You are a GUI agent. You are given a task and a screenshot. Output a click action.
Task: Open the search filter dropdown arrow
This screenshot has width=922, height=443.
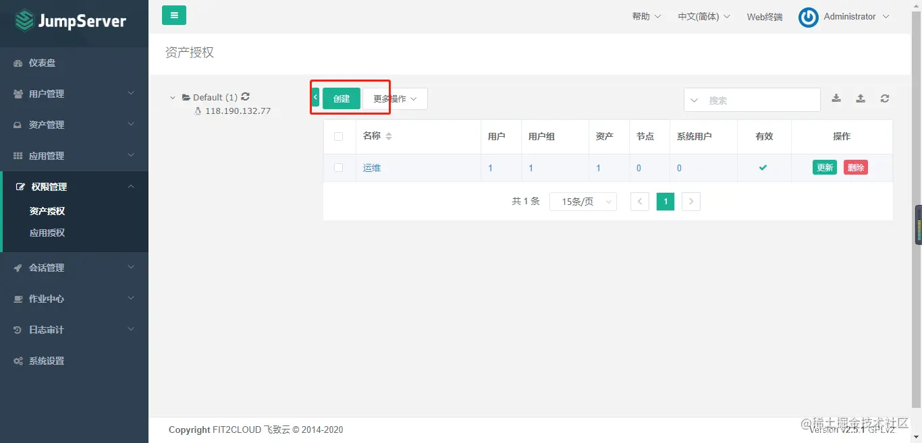pyautogui.click(x=694, y=100)
